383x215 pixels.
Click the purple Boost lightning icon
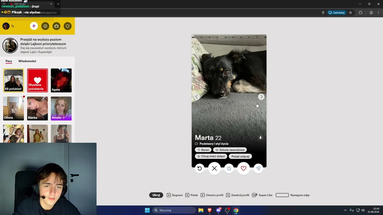point(34,26)
